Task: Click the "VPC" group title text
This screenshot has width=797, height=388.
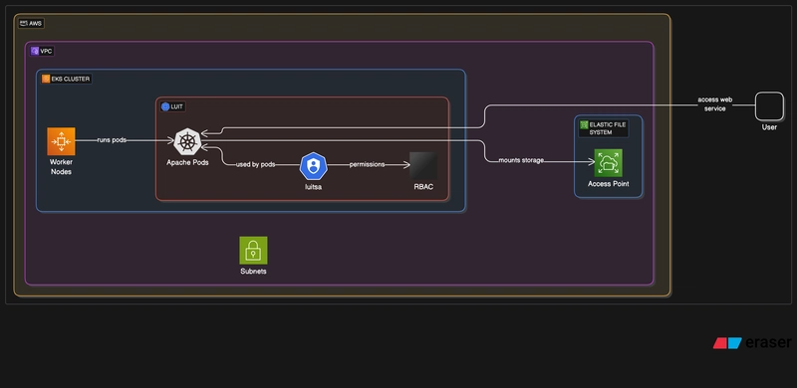Action: 46,52
